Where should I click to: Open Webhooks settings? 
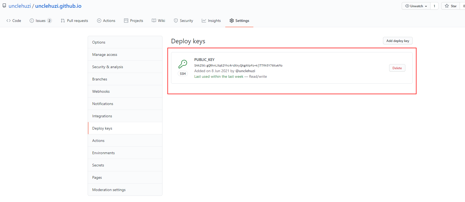coord(125,91)
